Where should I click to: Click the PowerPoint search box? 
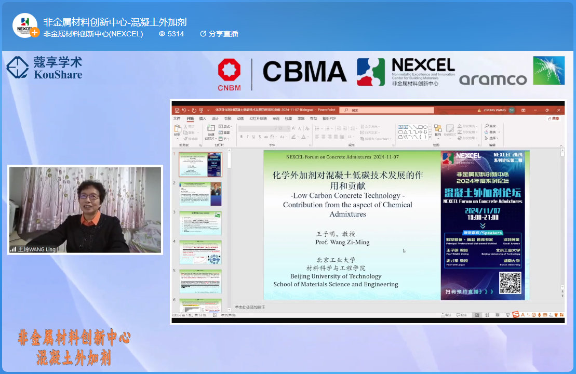[386, 110]
